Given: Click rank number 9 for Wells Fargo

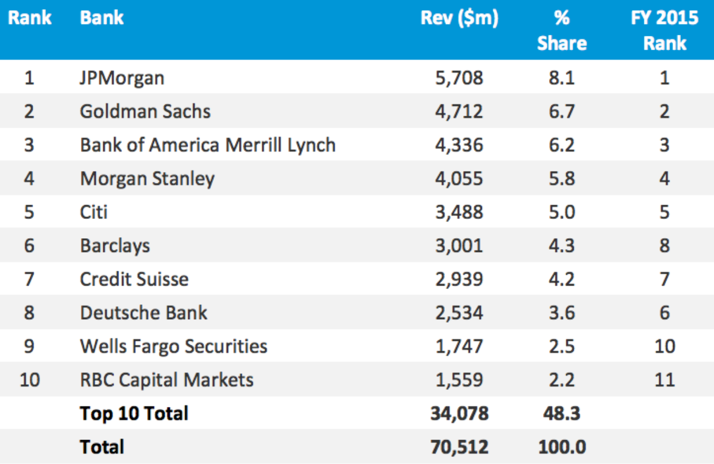Looking at the screenshot, I should [x=29, y=347].
